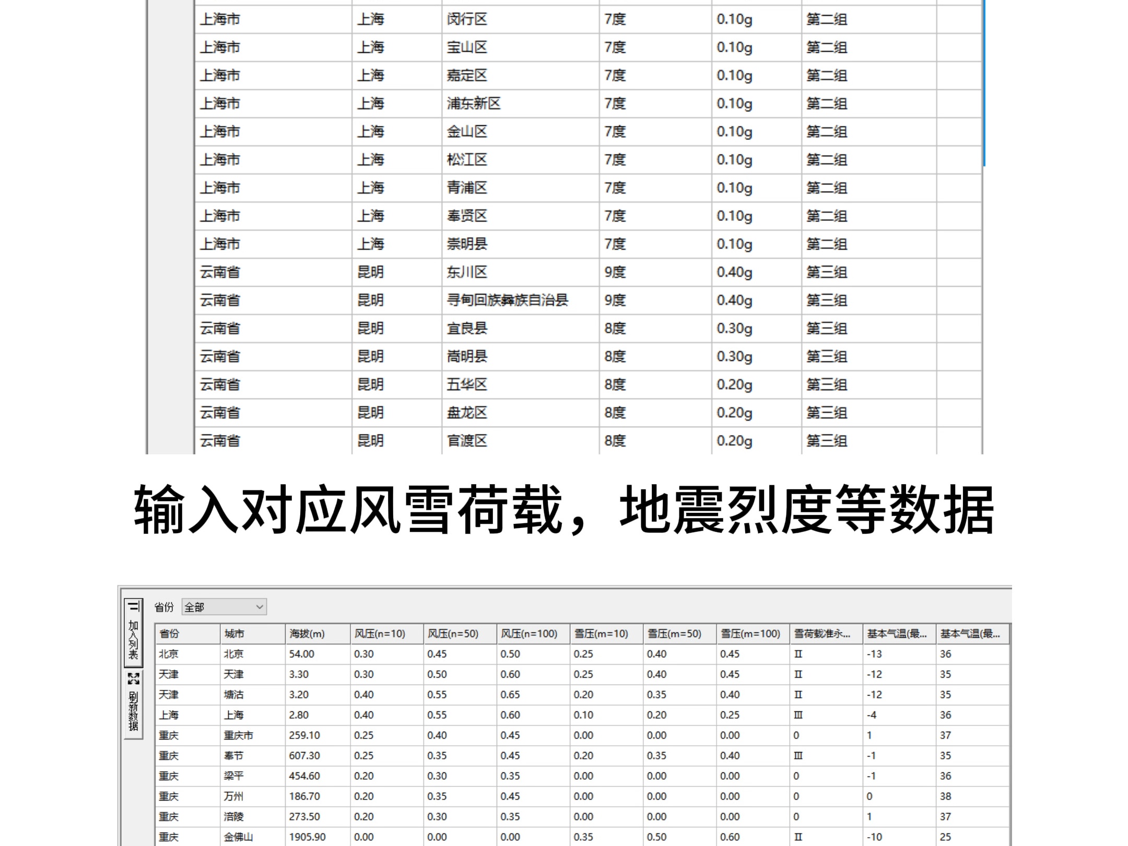Click temperature -13 in the 北京 row

(x=874, y=654)
